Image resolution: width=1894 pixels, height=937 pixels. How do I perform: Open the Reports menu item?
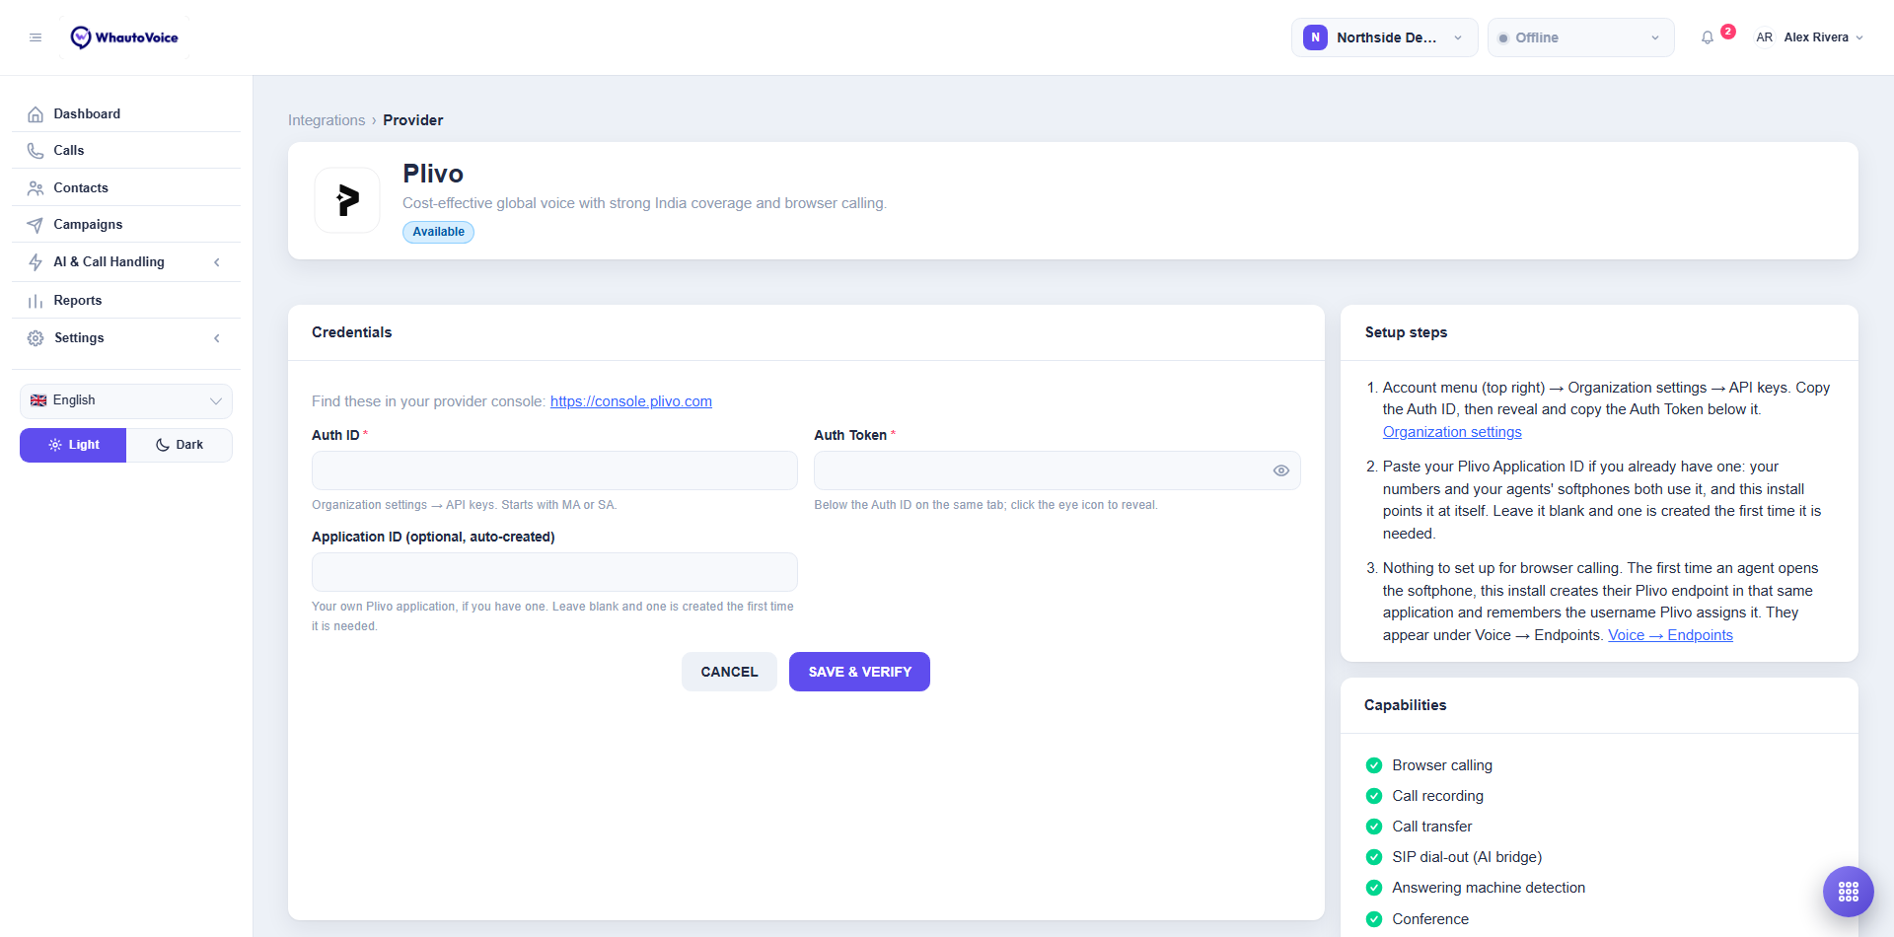point(126,301)
